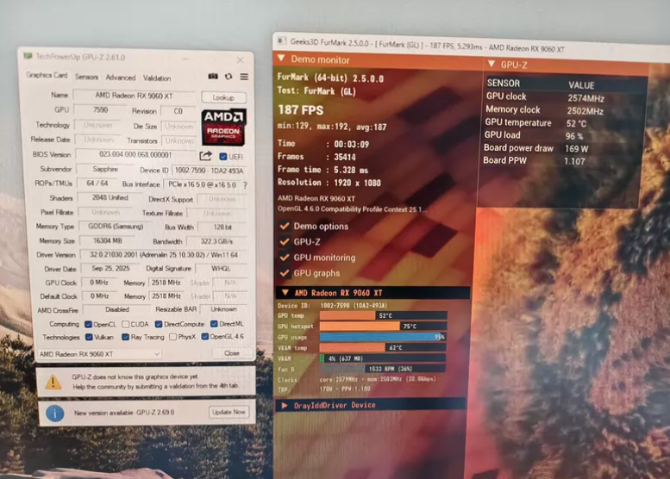Toggle Demo options in FurMark
This screenshot has height=479, width=670.
285,226
